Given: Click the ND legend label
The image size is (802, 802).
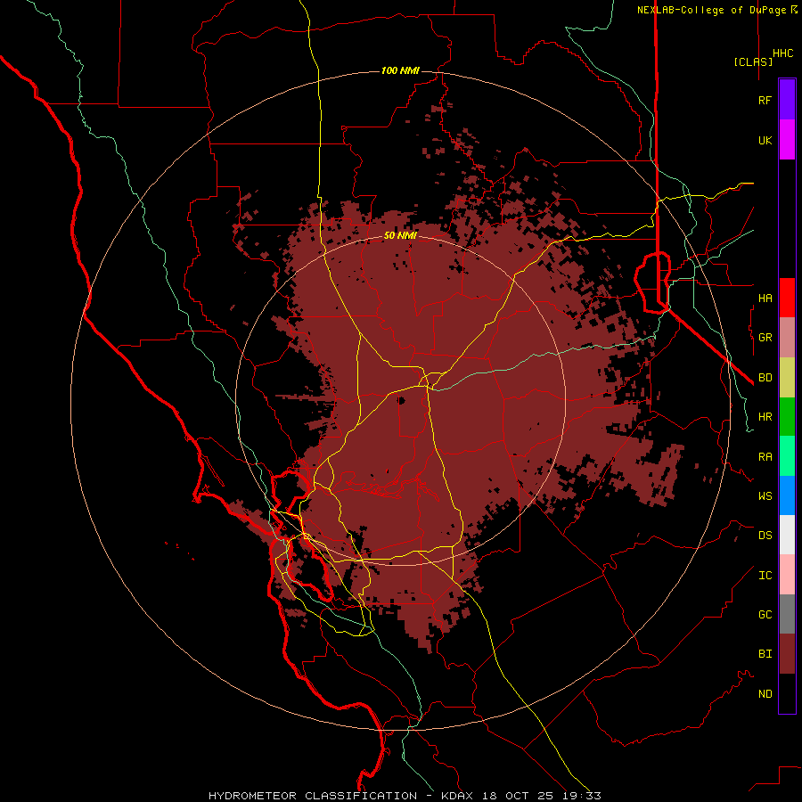Looking at the screenshot, I should [765, 693].
